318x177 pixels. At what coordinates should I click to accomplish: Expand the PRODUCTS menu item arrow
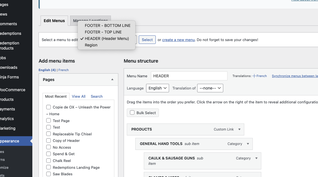[x=239, y=129]
